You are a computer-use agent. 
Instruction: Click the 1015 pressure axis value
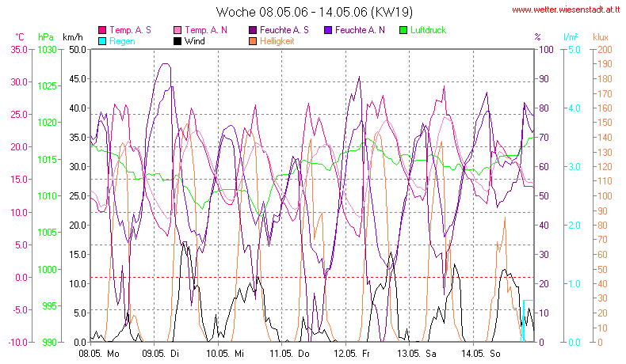pyautogui.click(x=47, y=160)
